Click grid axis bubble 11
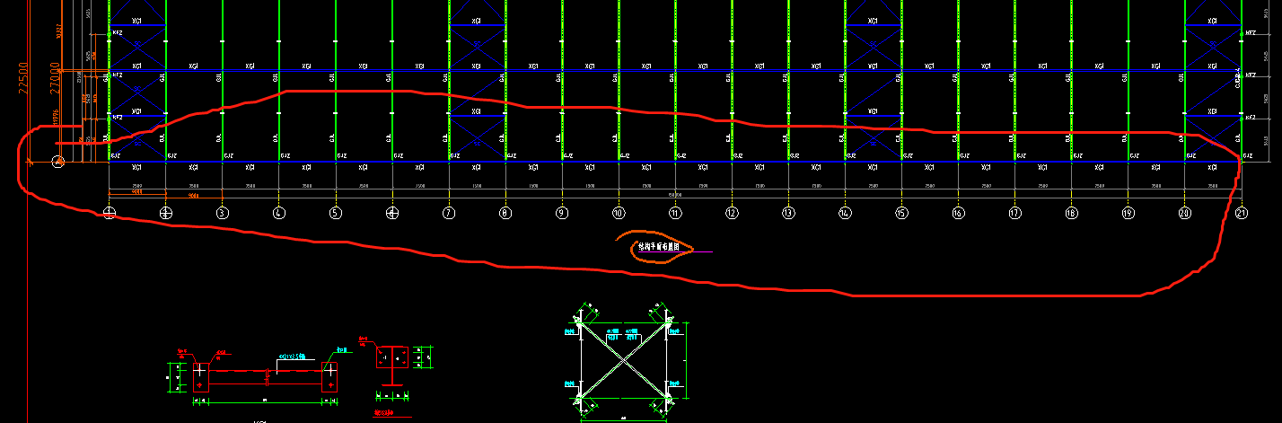The width and height of the screenshot is (1282, 423). pos(675,213)
